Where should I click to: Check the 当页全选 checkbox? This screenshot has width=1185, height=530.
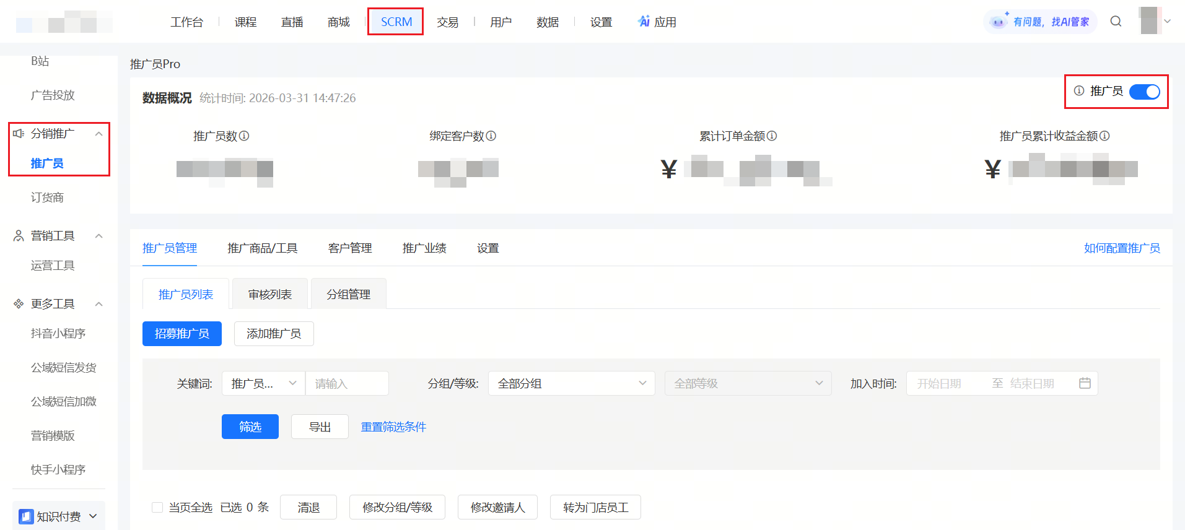(157, 508)
